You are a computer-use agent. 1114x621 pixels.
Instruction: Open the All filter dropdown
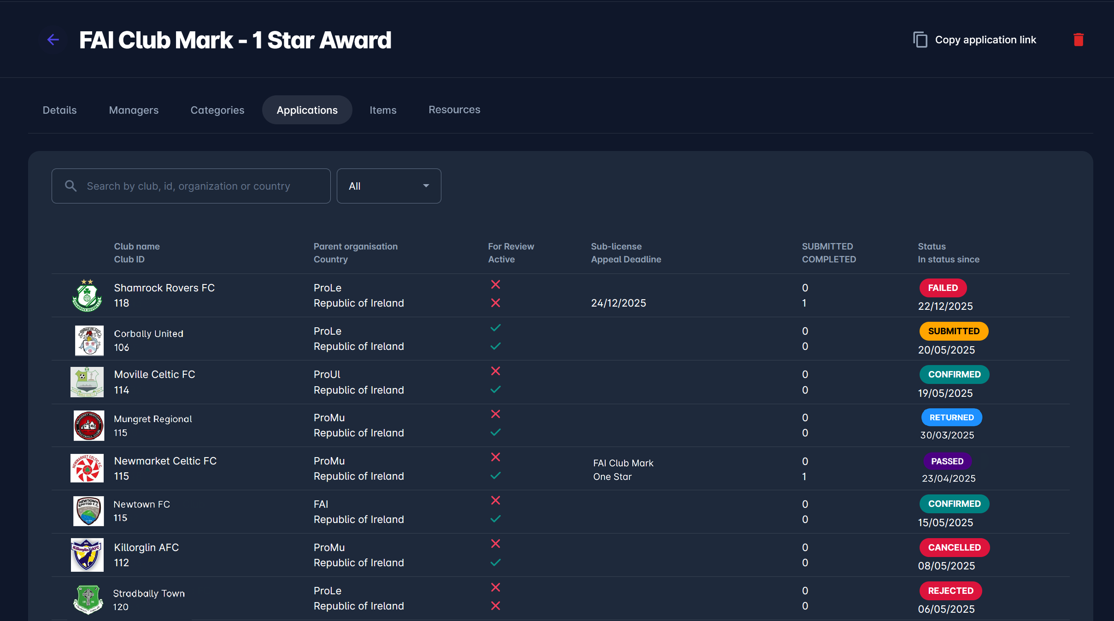point(388,186)
